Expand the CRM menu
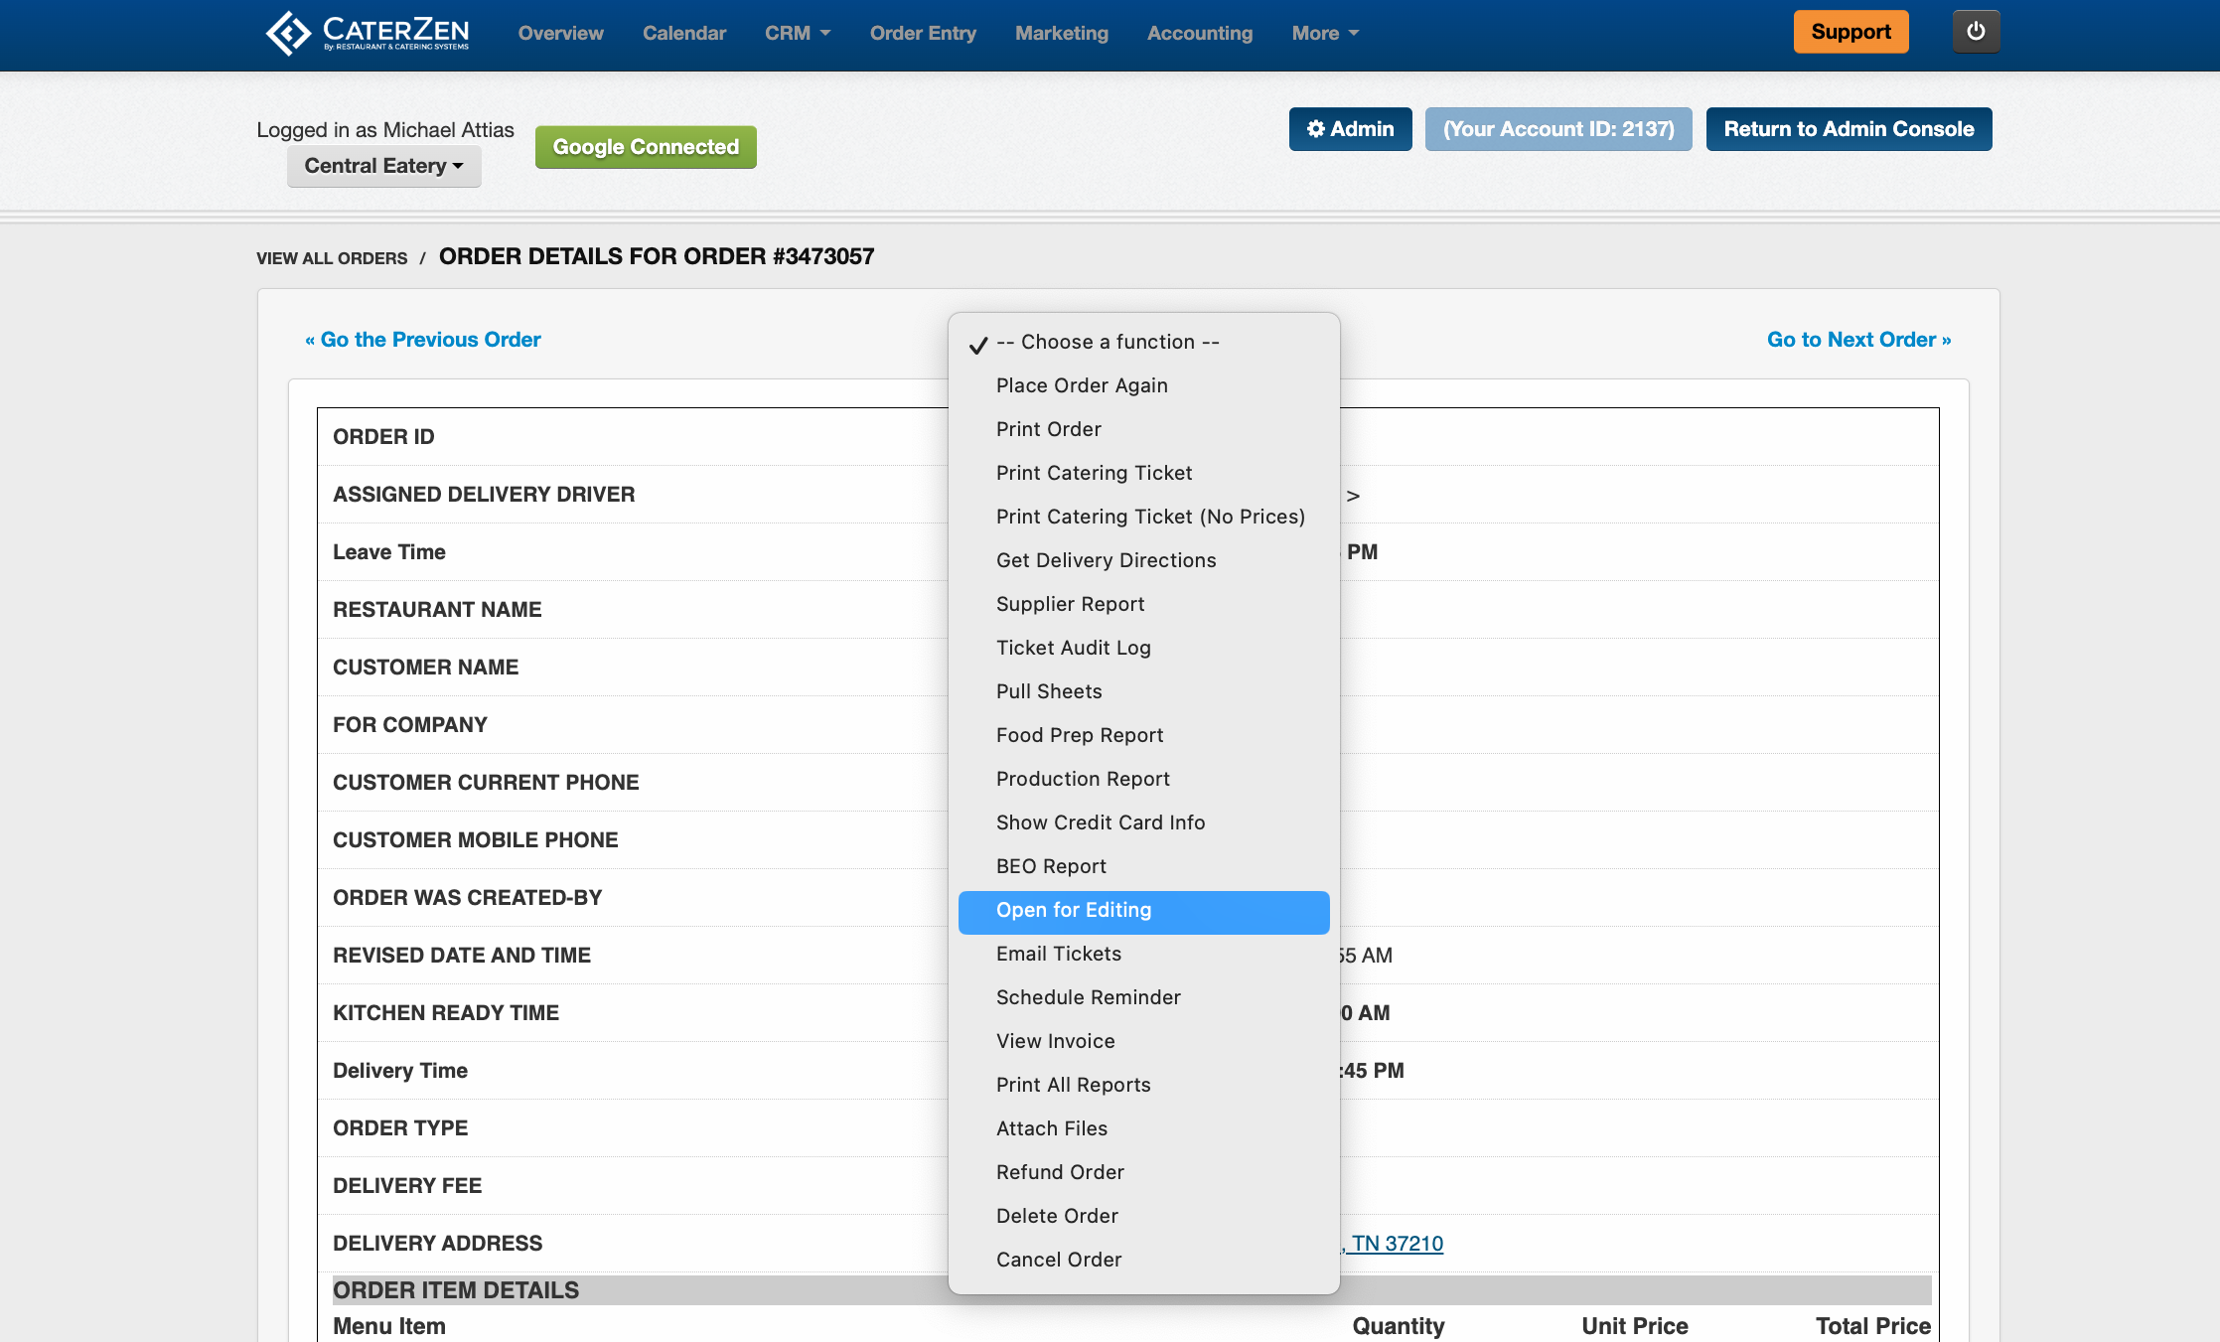Screen dimensions: 2220x1342 797,33
